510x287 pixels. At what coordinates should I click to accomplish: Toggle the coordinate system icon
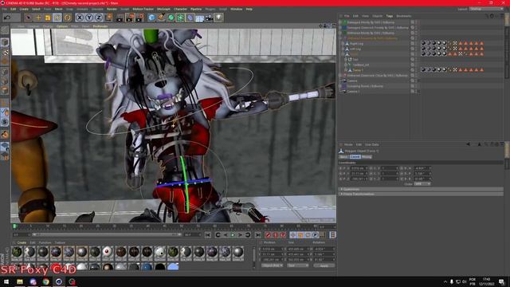(108, 18)
